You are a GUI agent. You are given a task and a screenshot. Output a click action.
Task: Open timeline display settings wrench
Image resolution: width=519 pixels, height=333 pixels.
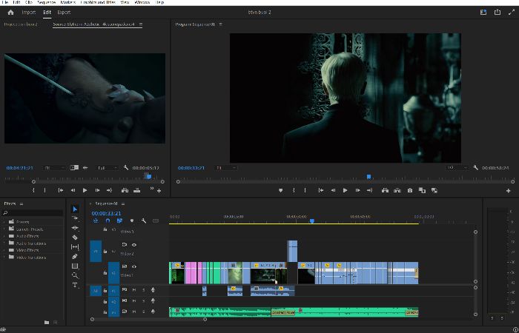144,221
